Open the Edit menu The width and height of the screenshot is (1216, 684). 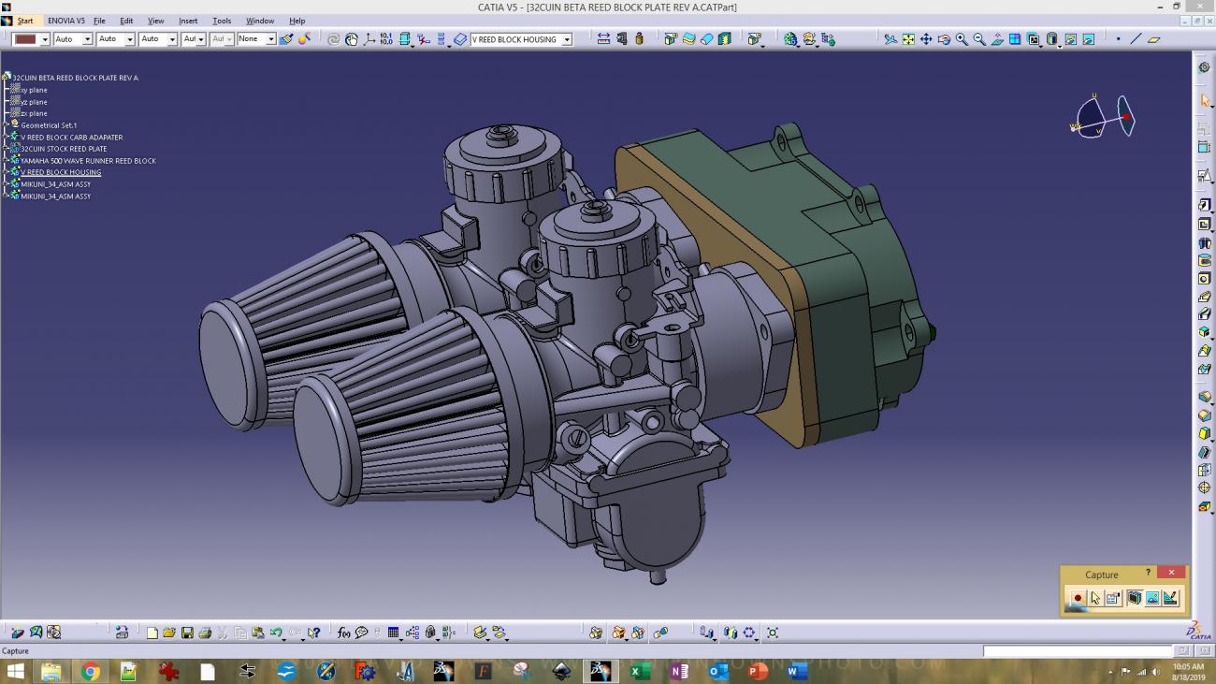tap(126, 21)
